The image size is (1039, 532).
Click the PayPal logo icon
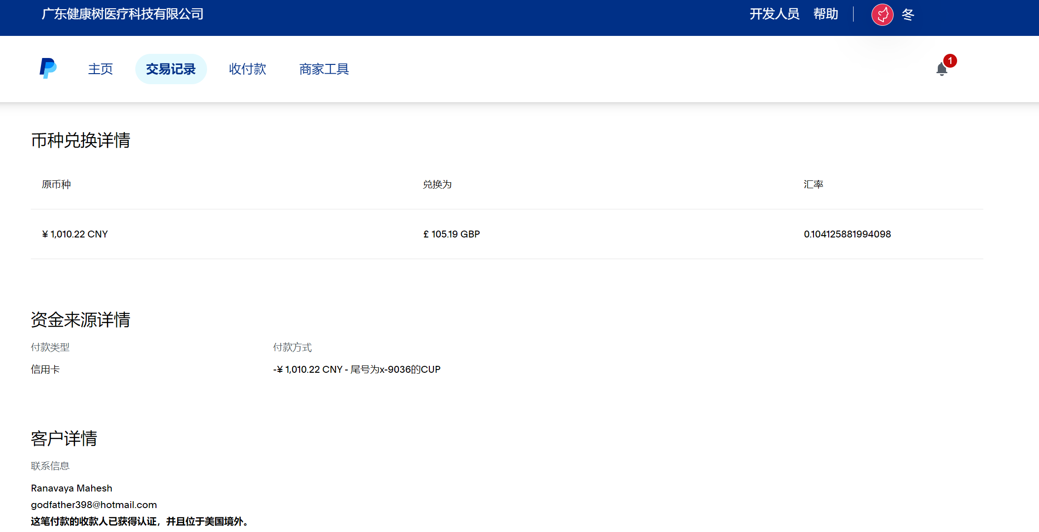point(48,69)
